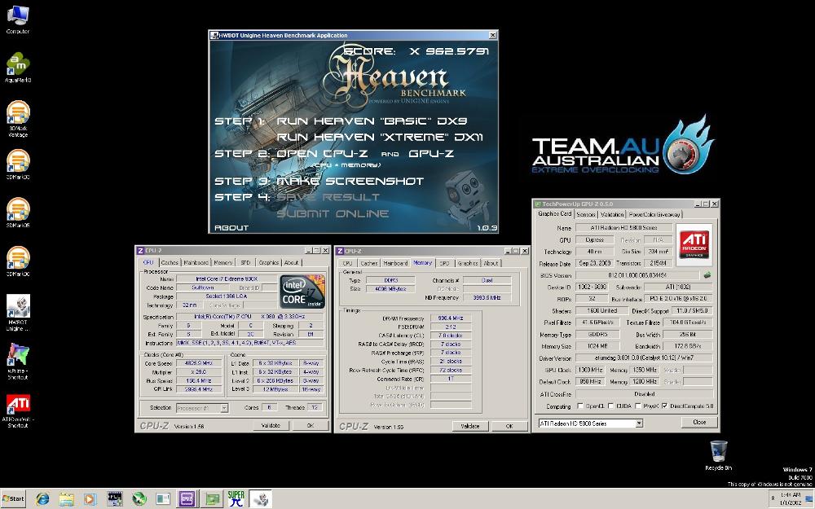Click the ATI Radeon logo in GPU-Z
The height and width of the screenshot is (509, 815).
pos(694,244)
